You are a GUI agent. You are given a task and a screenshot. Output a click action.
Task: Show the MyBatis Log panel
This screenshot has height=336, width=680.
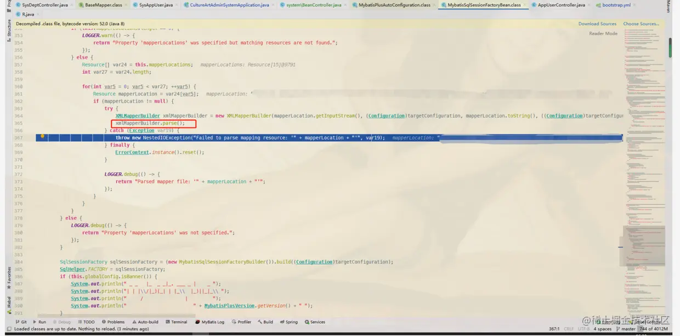(209, 322)
